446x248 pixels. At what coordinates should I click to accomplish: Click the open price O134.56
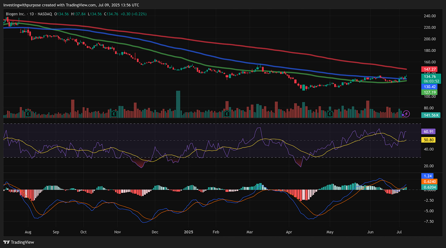[61, 14]
